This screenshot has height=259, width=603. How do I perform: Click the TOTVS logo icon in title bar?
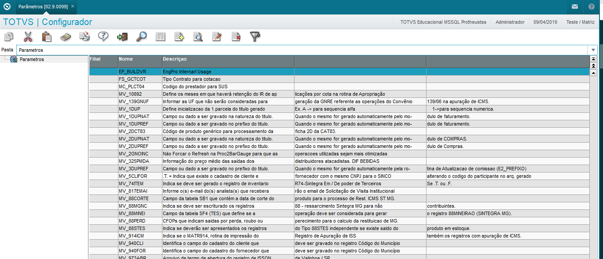coord(7,7)
